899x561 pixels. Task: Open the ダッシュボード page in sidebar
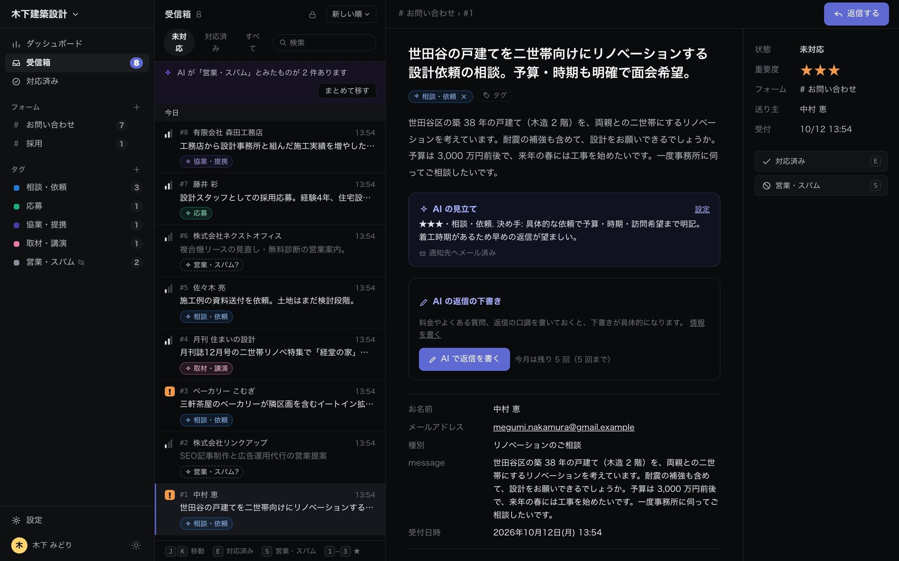pos(77,44)
